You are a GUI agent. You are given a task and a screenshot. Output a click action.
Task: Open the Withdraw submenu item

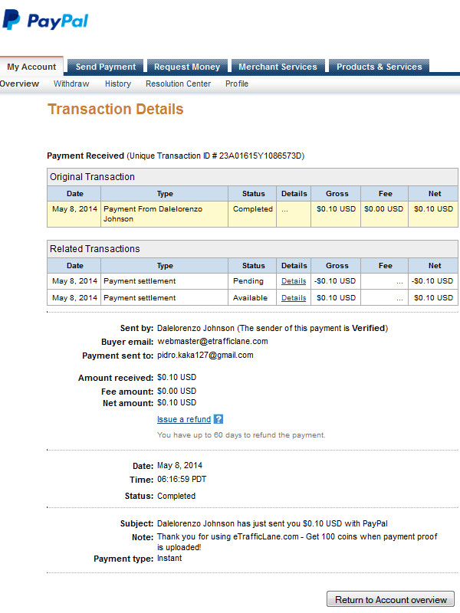click(71, 84)
